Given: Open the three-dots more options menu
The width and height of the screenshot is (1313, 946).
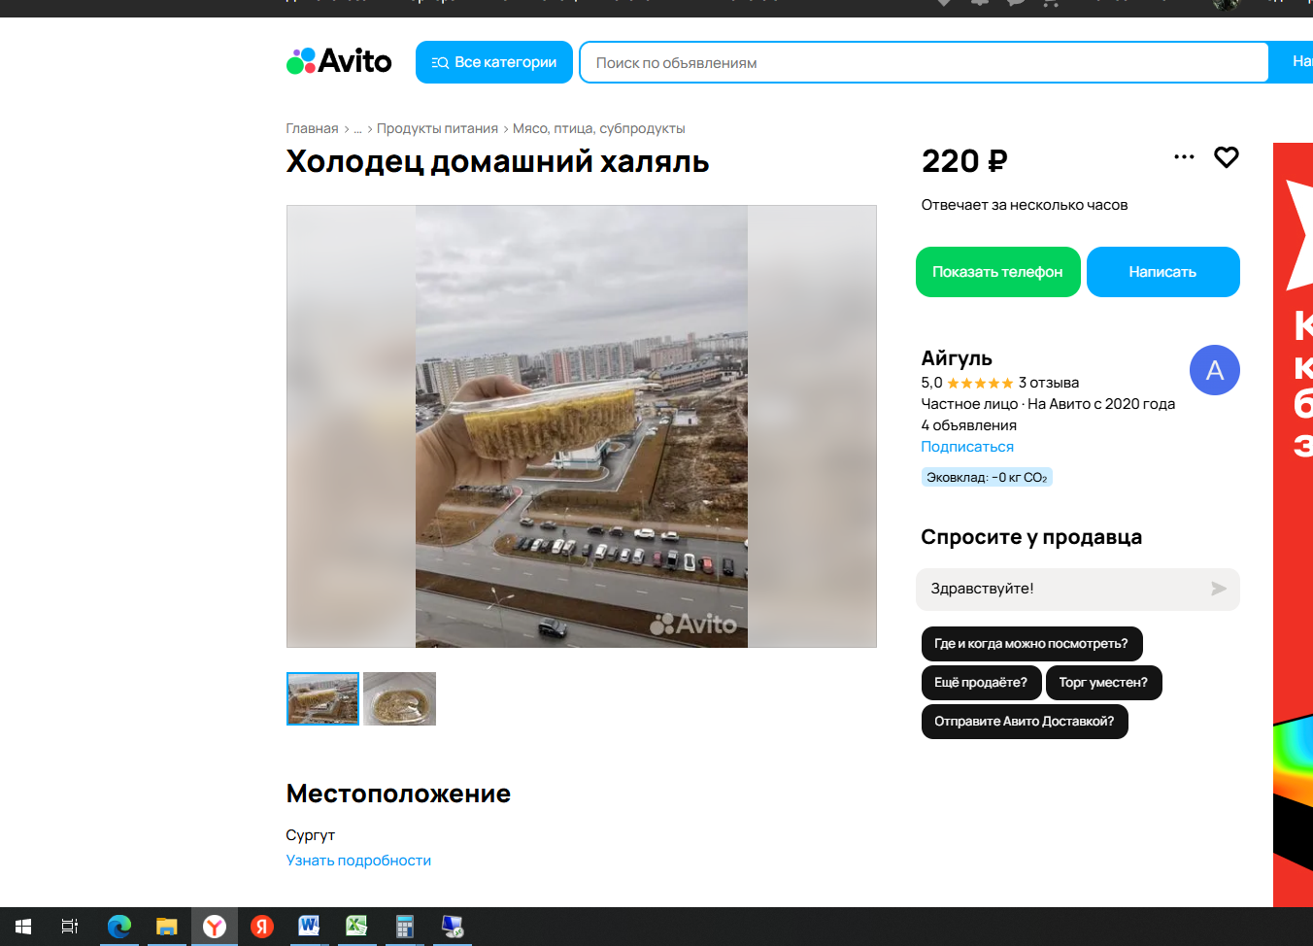Looking at the screenshot, I should [1184, 157].
